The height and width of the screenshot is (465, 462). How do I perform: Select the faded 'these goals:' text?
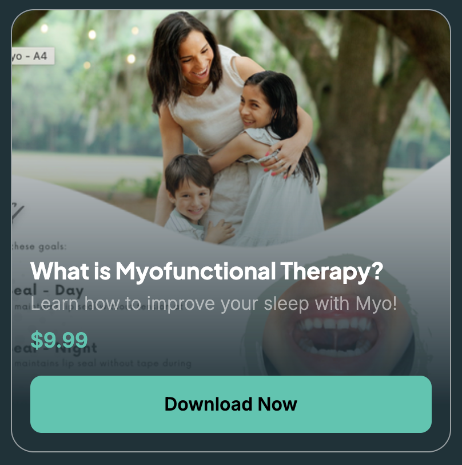tap(39, 246)
